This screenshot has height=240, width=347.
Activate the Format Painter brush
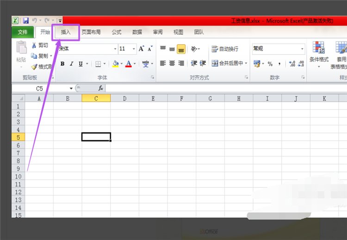[41, 66]
